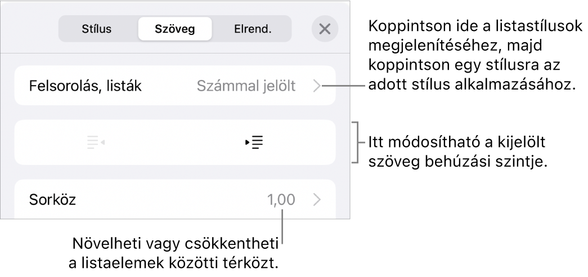Click empty space between the two indent icons

point(174,142)
